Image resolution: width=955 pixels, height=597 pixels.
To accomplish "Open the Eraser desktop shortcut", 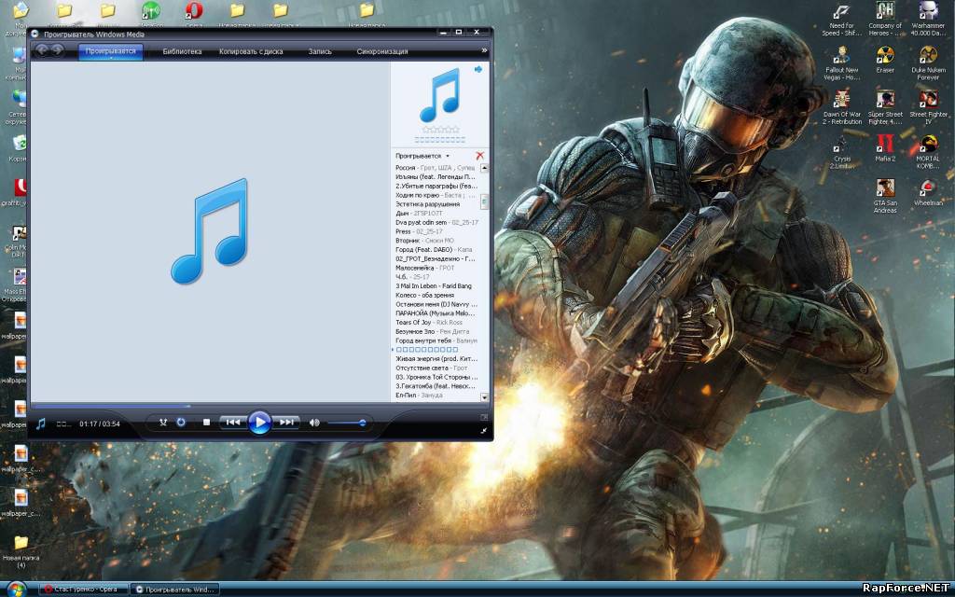I will click(x=885, y=60).
